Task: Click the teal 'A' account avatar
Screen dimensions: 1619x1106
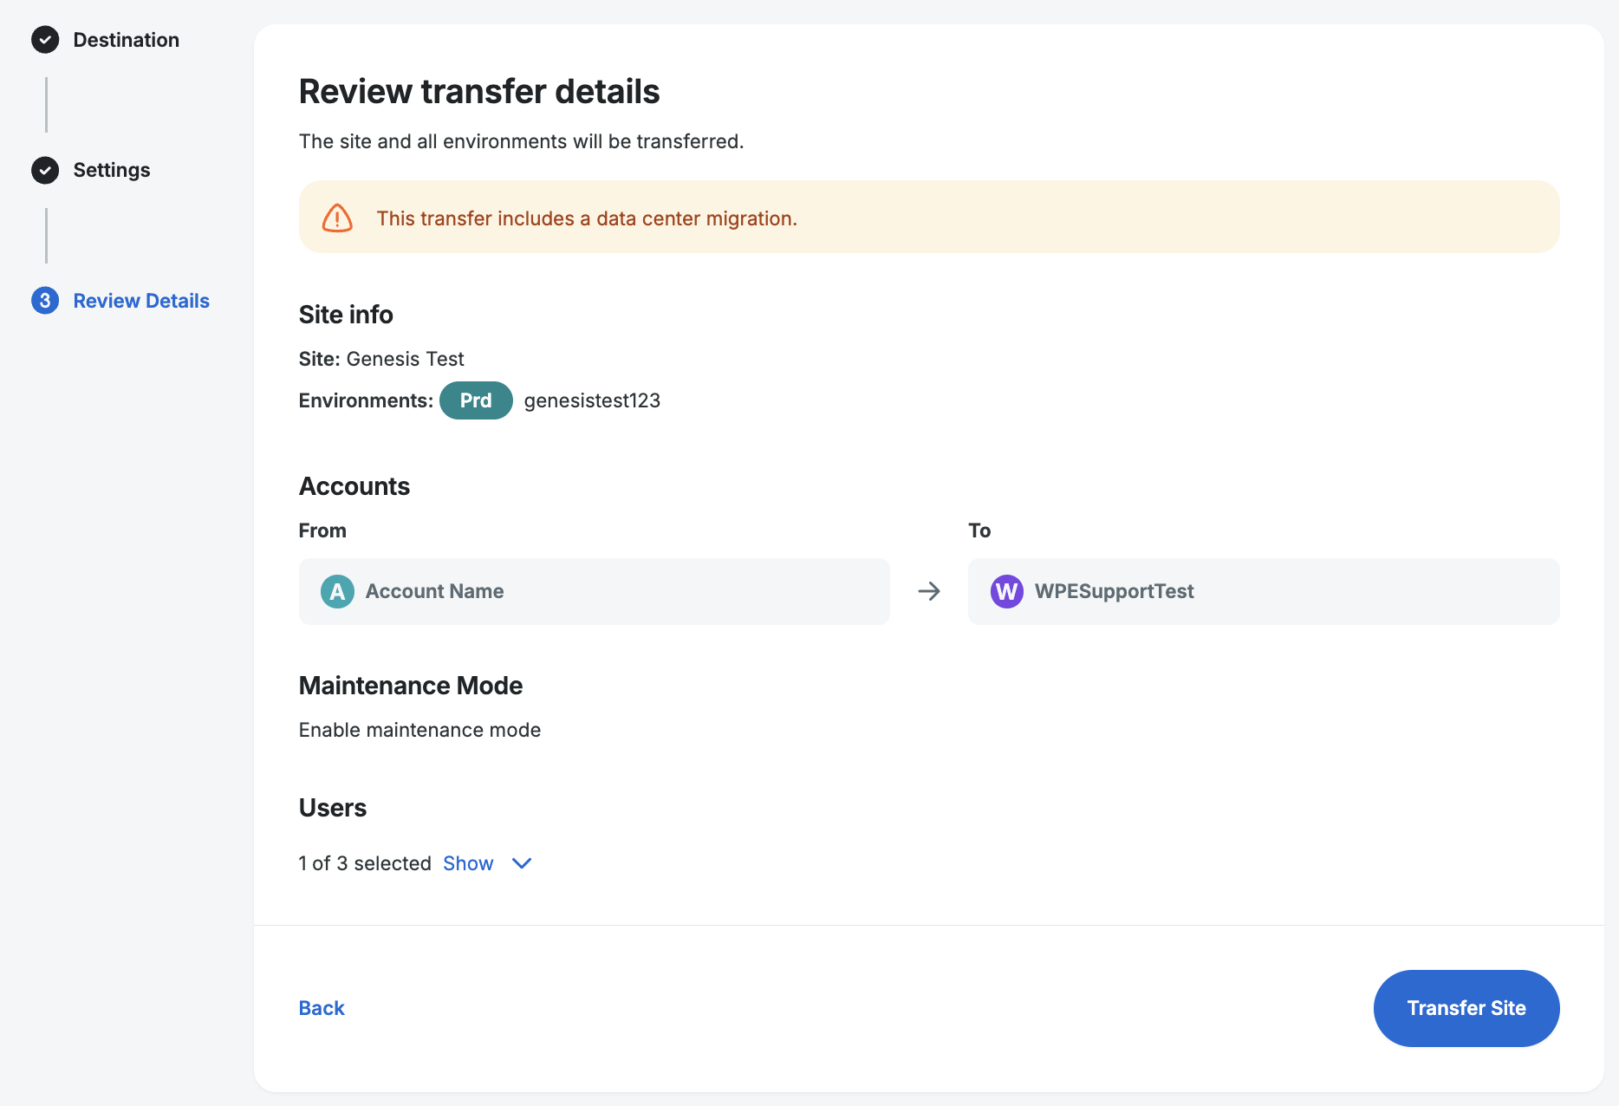Action: click(337, 592)
